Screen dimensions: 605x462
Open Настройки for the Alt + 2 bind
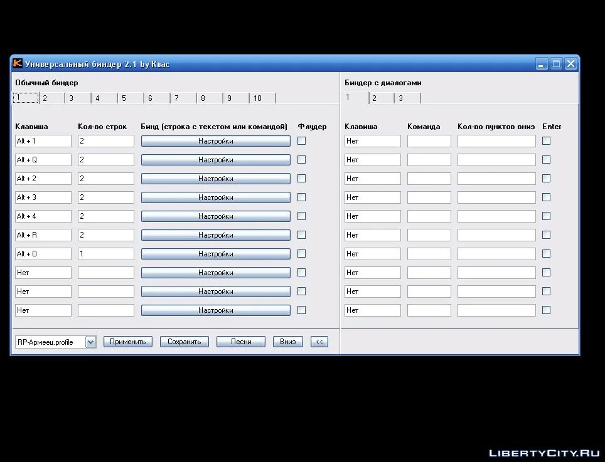click(216, 179)
